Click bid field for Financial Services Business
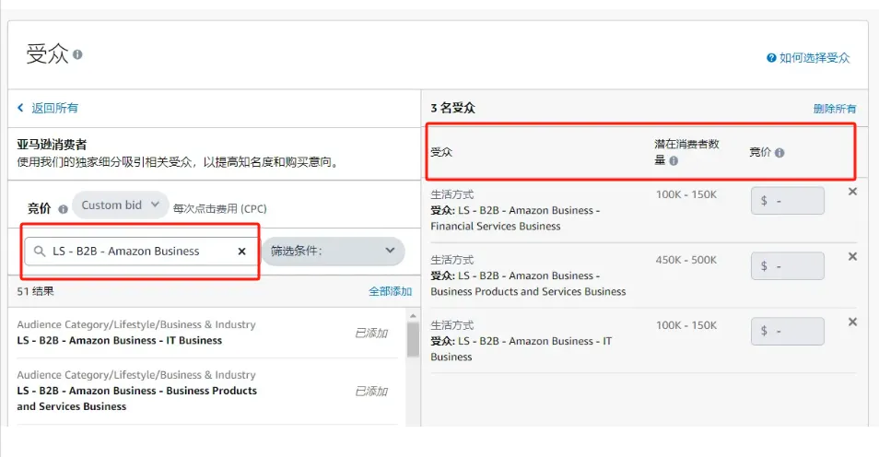This screenshot has height=457, width=879. [788, 201]
